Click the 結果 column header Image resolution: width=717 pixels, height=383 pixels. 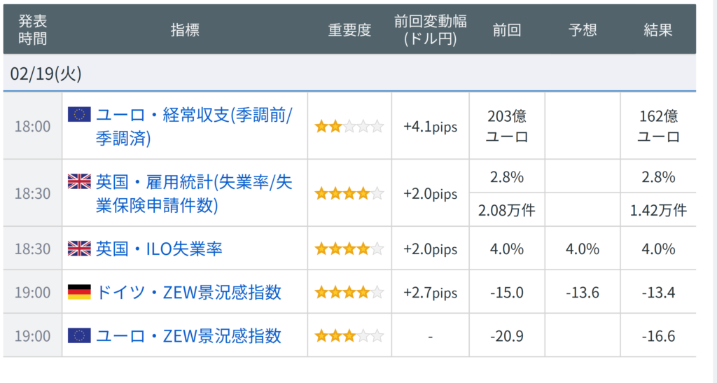click(x=658, y=30)
